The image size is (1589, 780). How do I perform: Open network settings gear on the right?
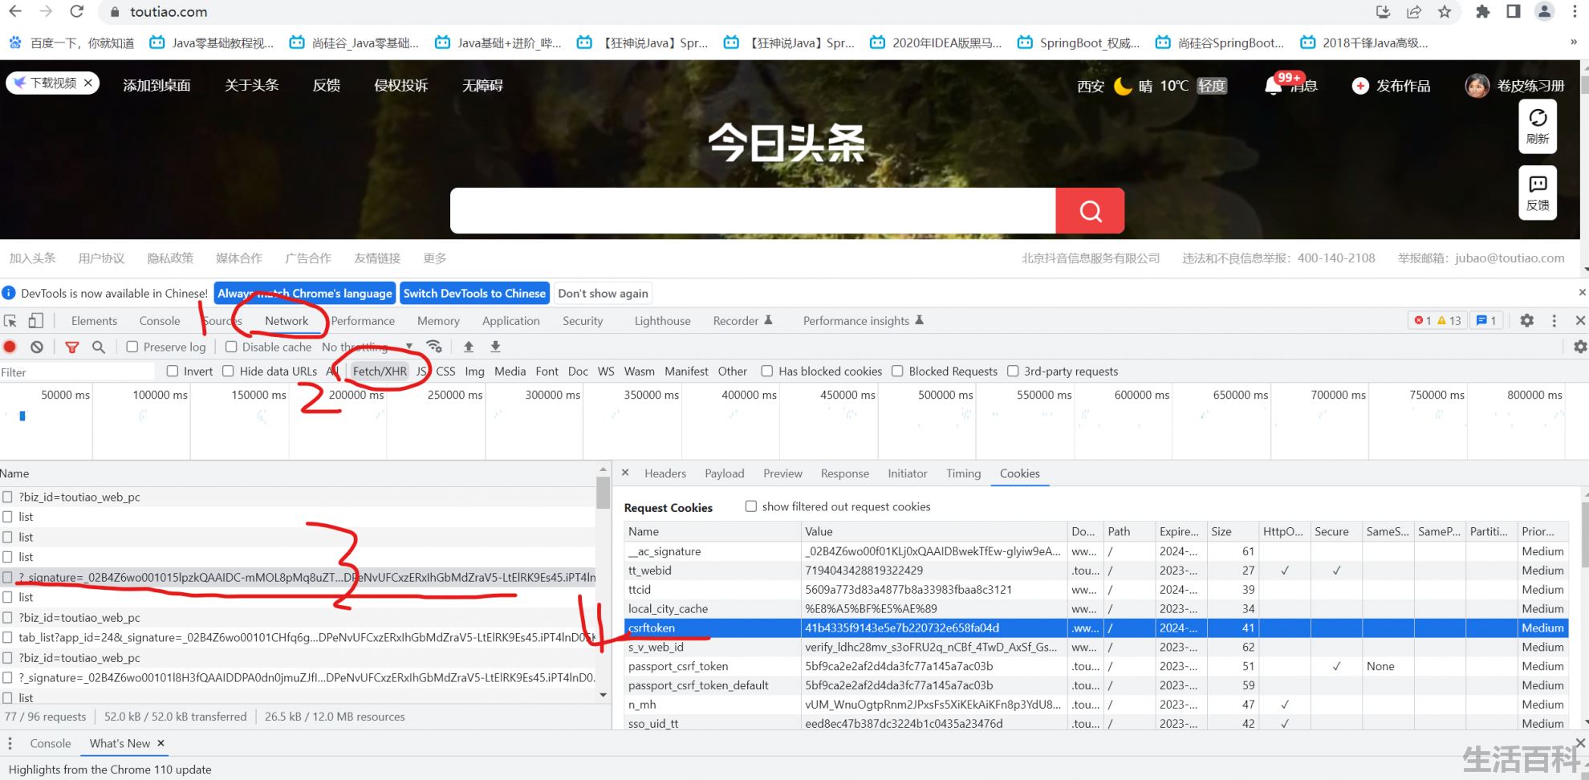coord(1580,347)
